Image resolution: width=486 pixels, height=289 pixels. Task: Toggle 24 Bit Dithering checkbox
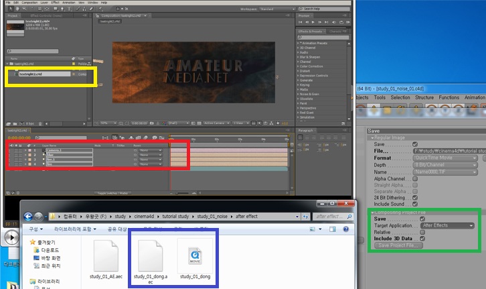[415, 197]
